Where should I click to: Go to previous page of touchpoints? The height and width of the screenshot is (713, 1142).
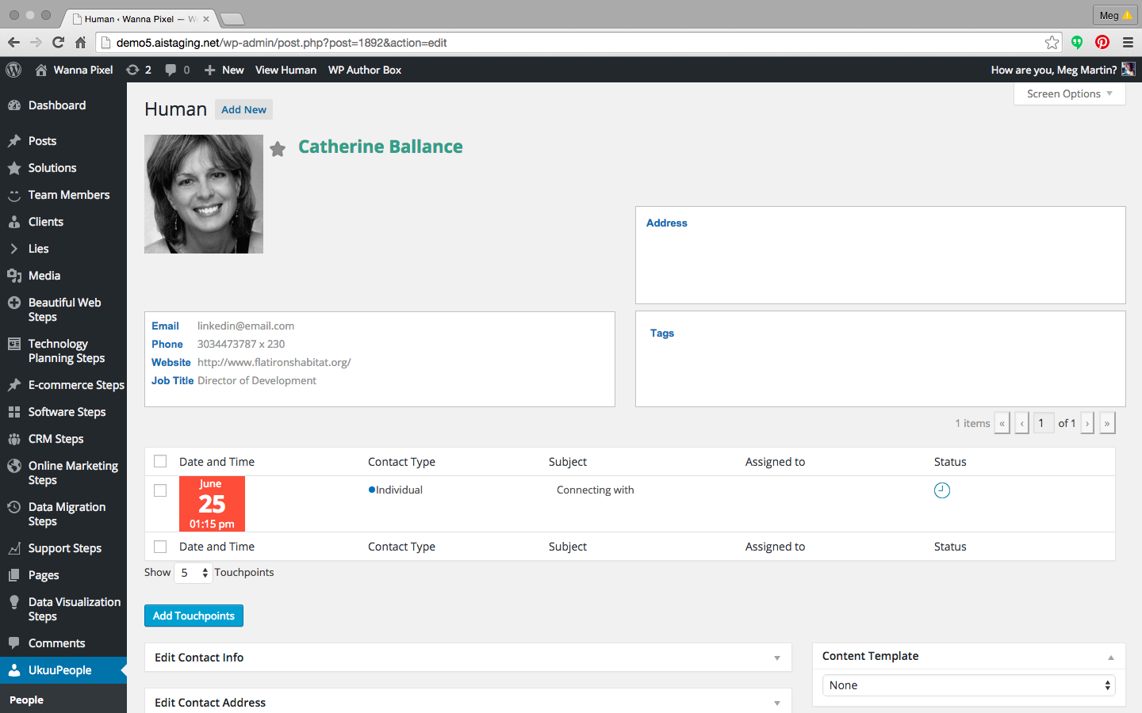click(1022, 423)
